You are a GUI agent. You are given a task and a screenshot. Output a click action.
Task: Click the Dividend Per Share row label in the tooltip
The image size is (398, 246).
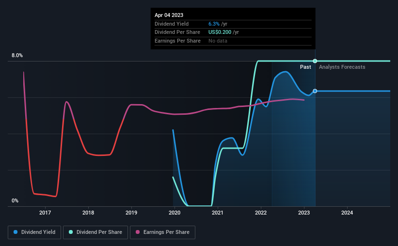tap(177, 32)
